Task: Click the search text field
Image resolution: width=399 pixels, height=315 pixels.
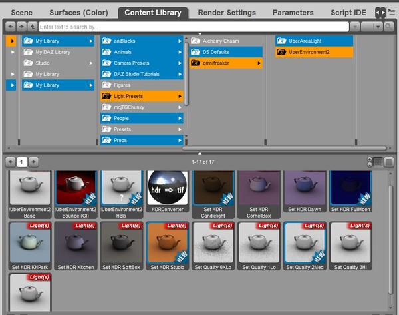Action: click(194, 27)
